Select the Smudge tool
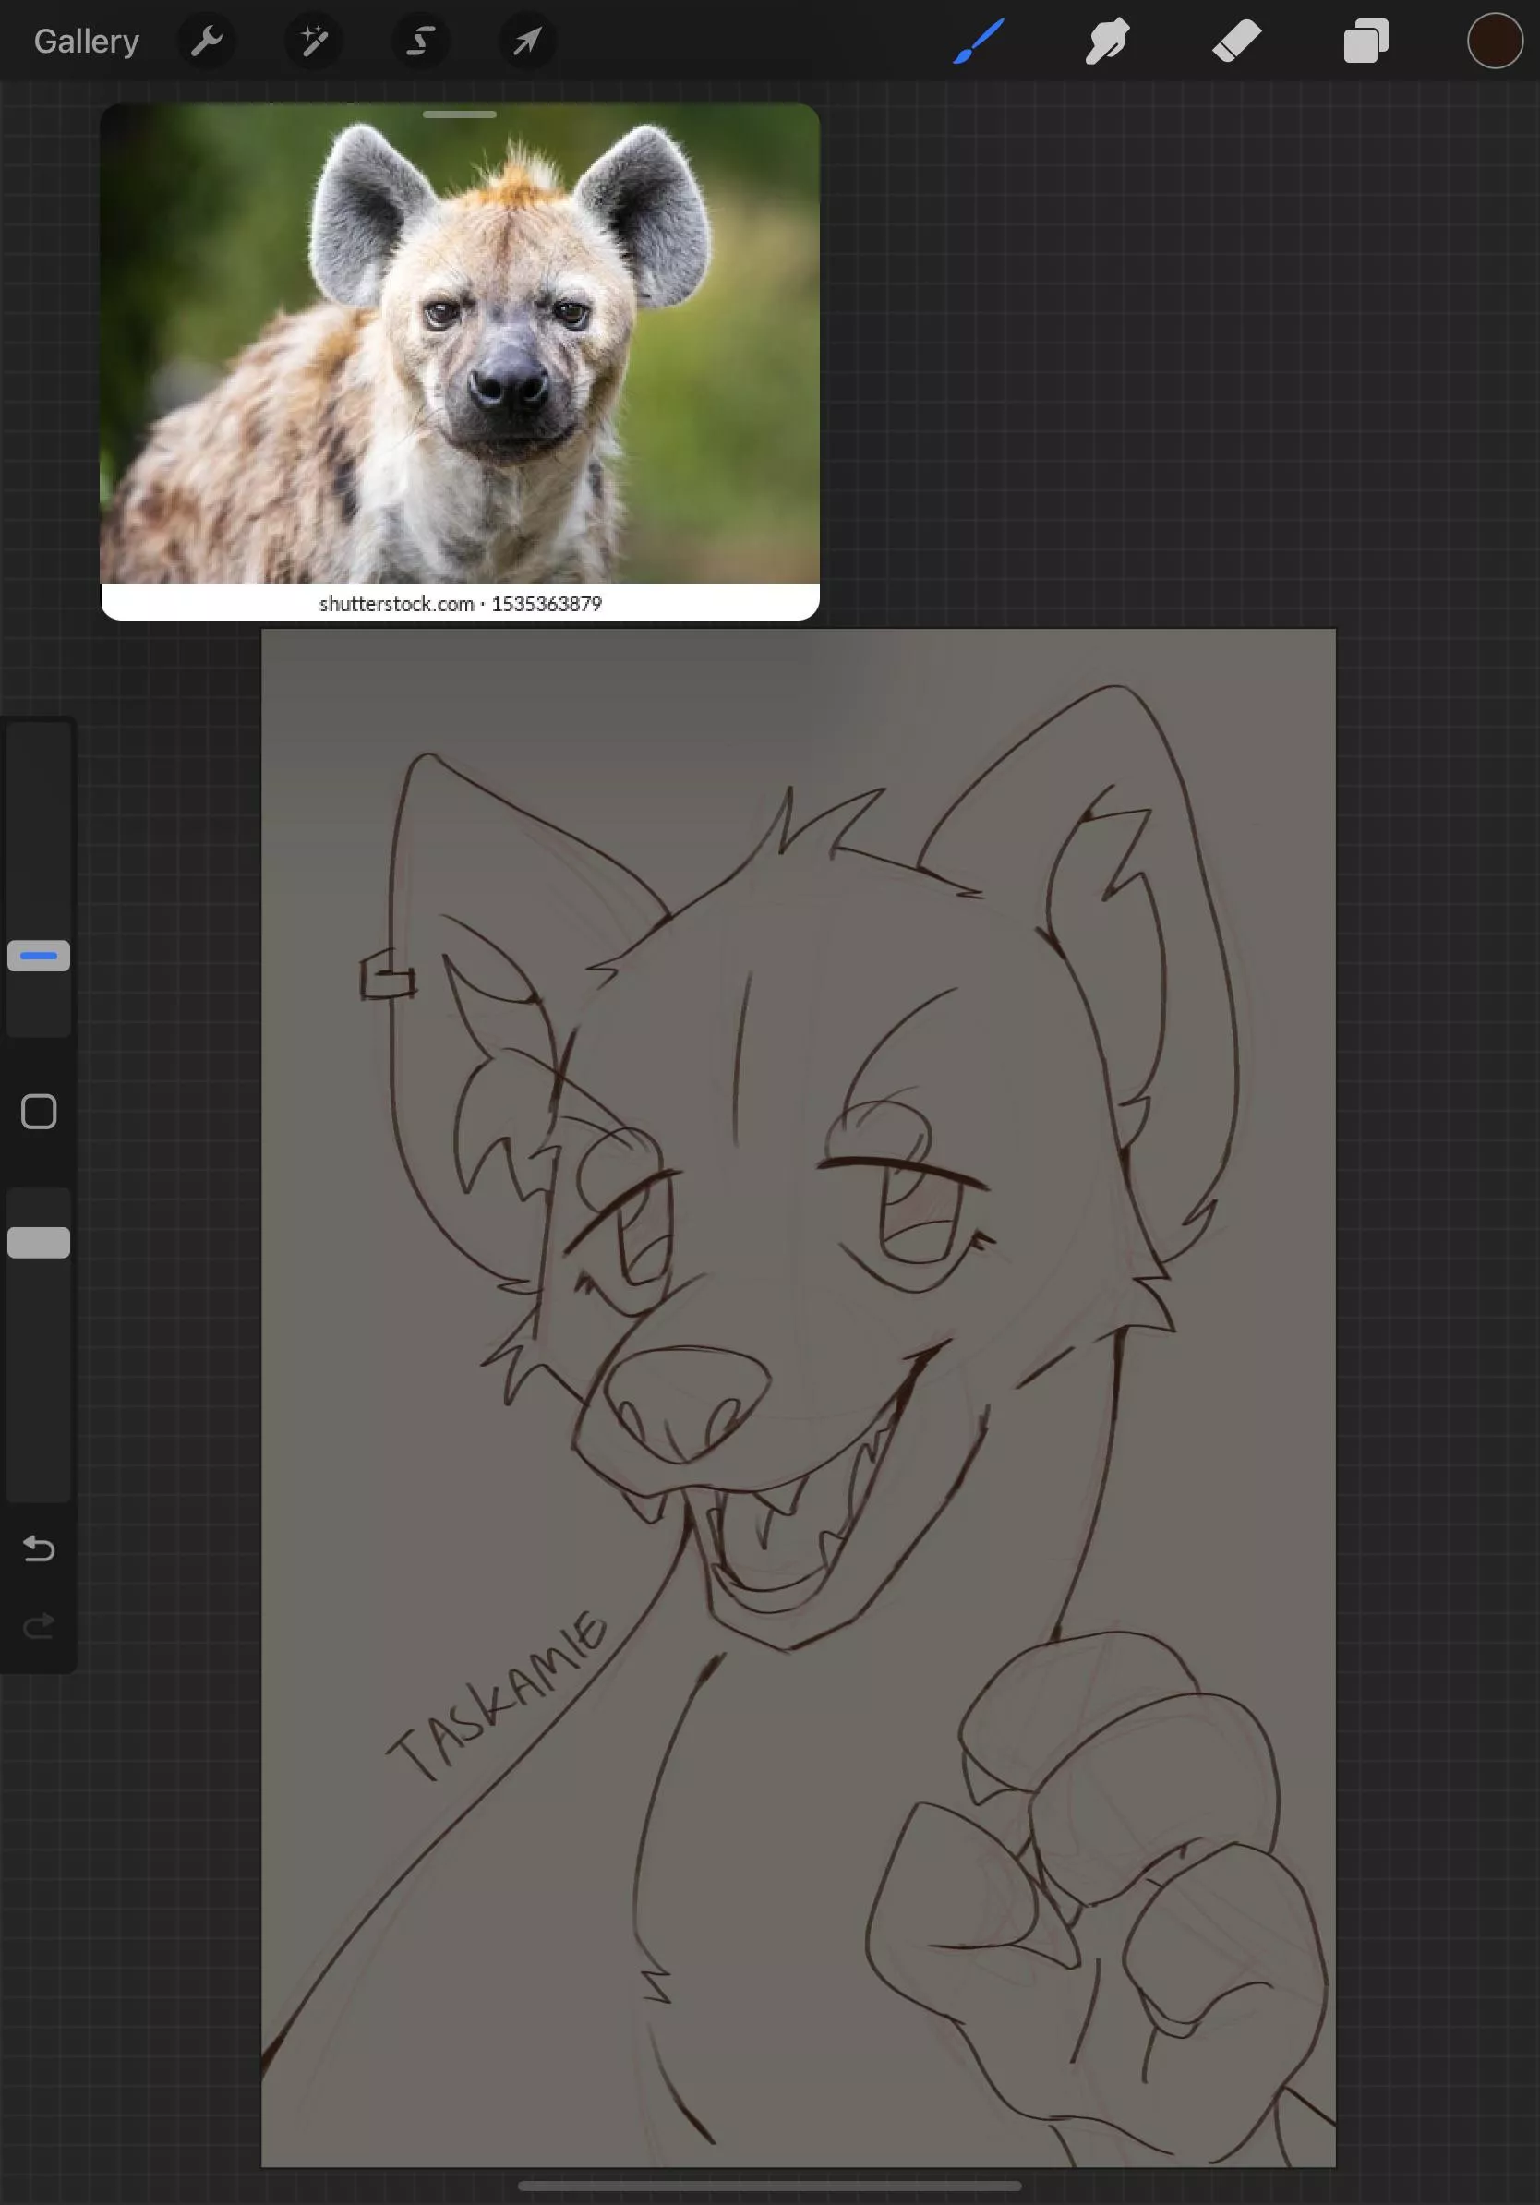The height and width of the screenshot is (2205, 1540). (x=1106, y=42)
